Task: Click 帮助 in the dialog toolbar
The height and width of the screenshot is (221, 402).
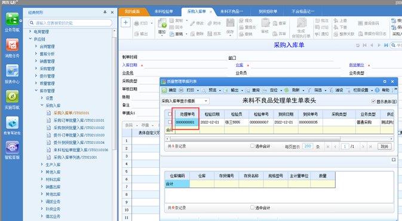Action: click(x=382, y=90)
